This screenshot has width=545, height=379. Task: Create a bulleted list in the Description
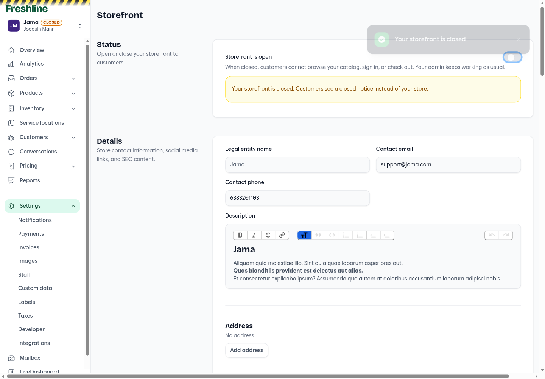point(346,235)
